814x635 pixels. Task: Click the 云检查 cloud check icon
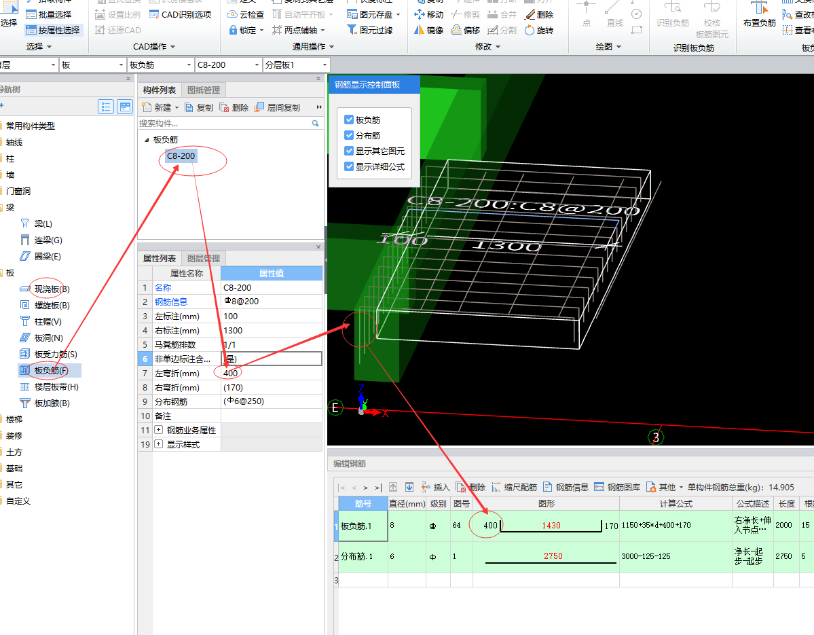click(232, 14)
